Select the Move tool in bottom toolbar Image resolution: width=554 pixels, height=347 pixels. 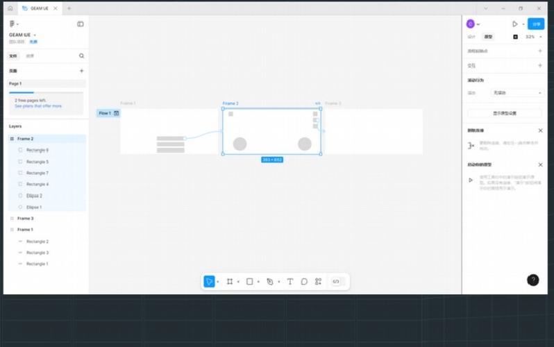click(209, 281)
